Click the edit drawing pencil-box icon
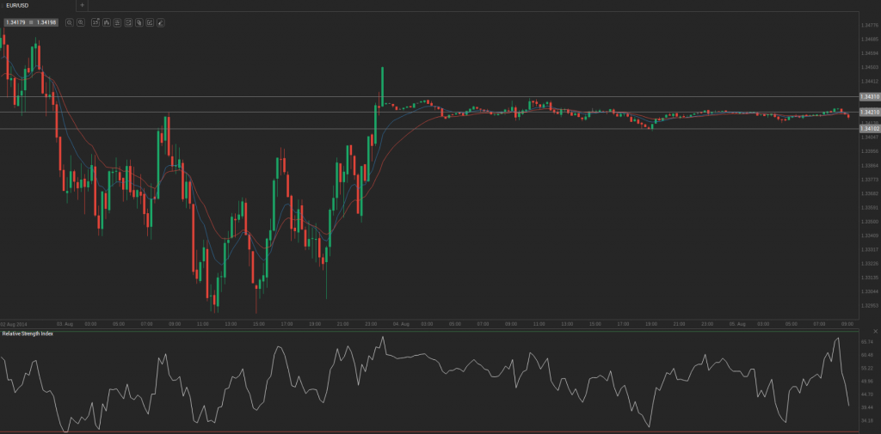Viewport: 881px width, 434px height. click(151, 21)
